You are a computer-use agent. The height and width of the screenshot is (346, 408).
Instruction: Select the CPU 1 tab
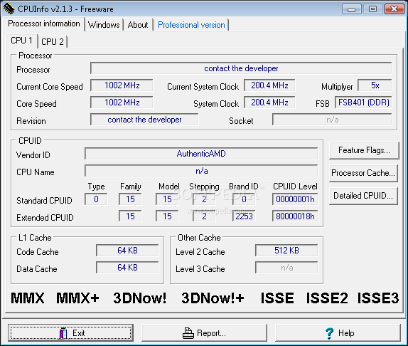(x=21, y=41)
